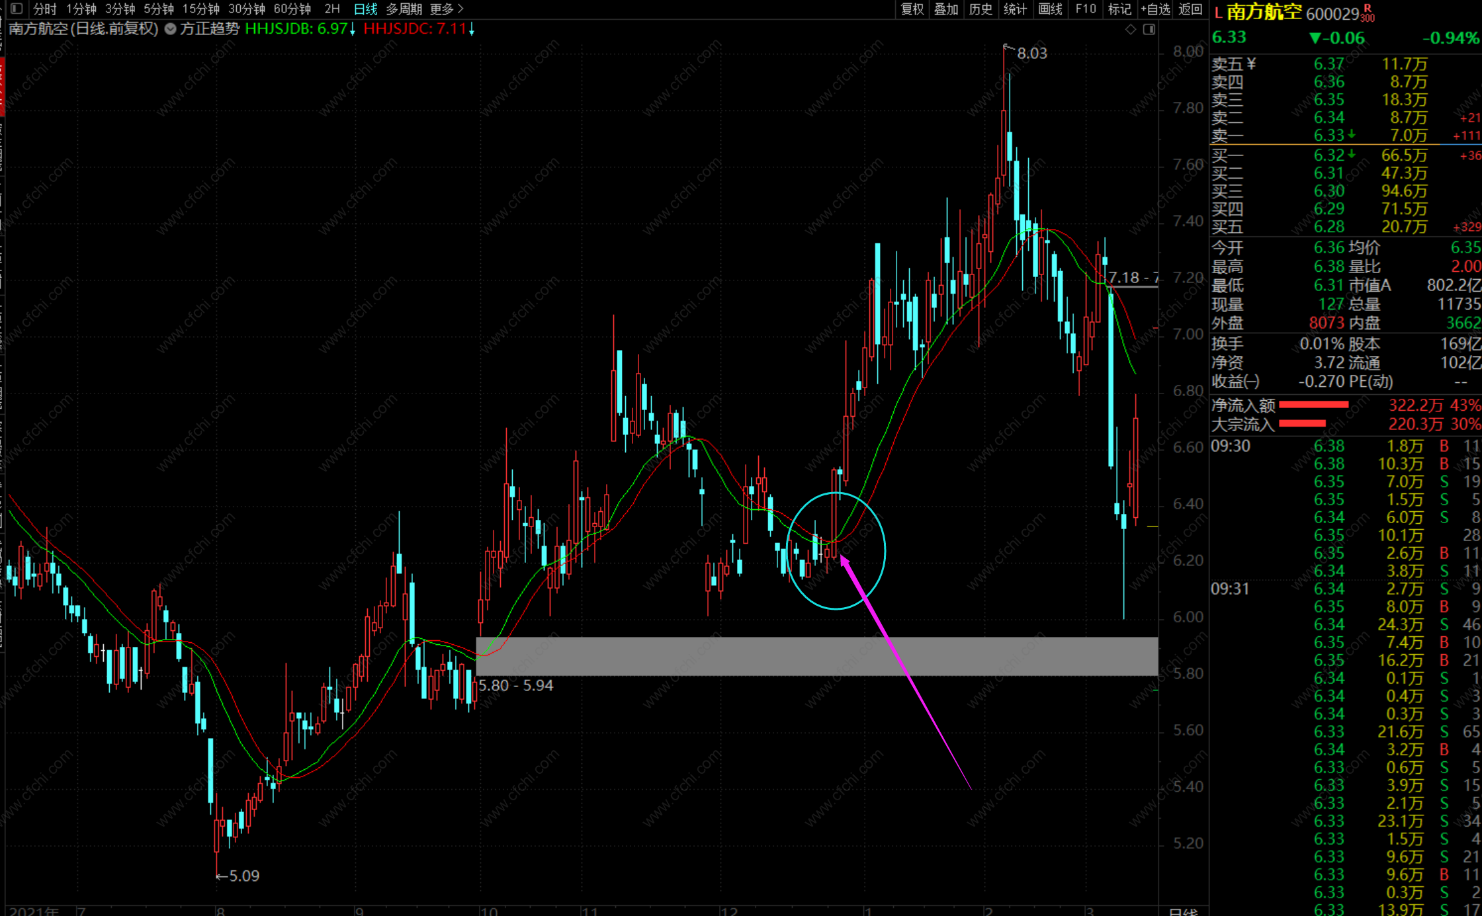
Task: Click the 返回 back button
Action: [x=1190, y=9]
